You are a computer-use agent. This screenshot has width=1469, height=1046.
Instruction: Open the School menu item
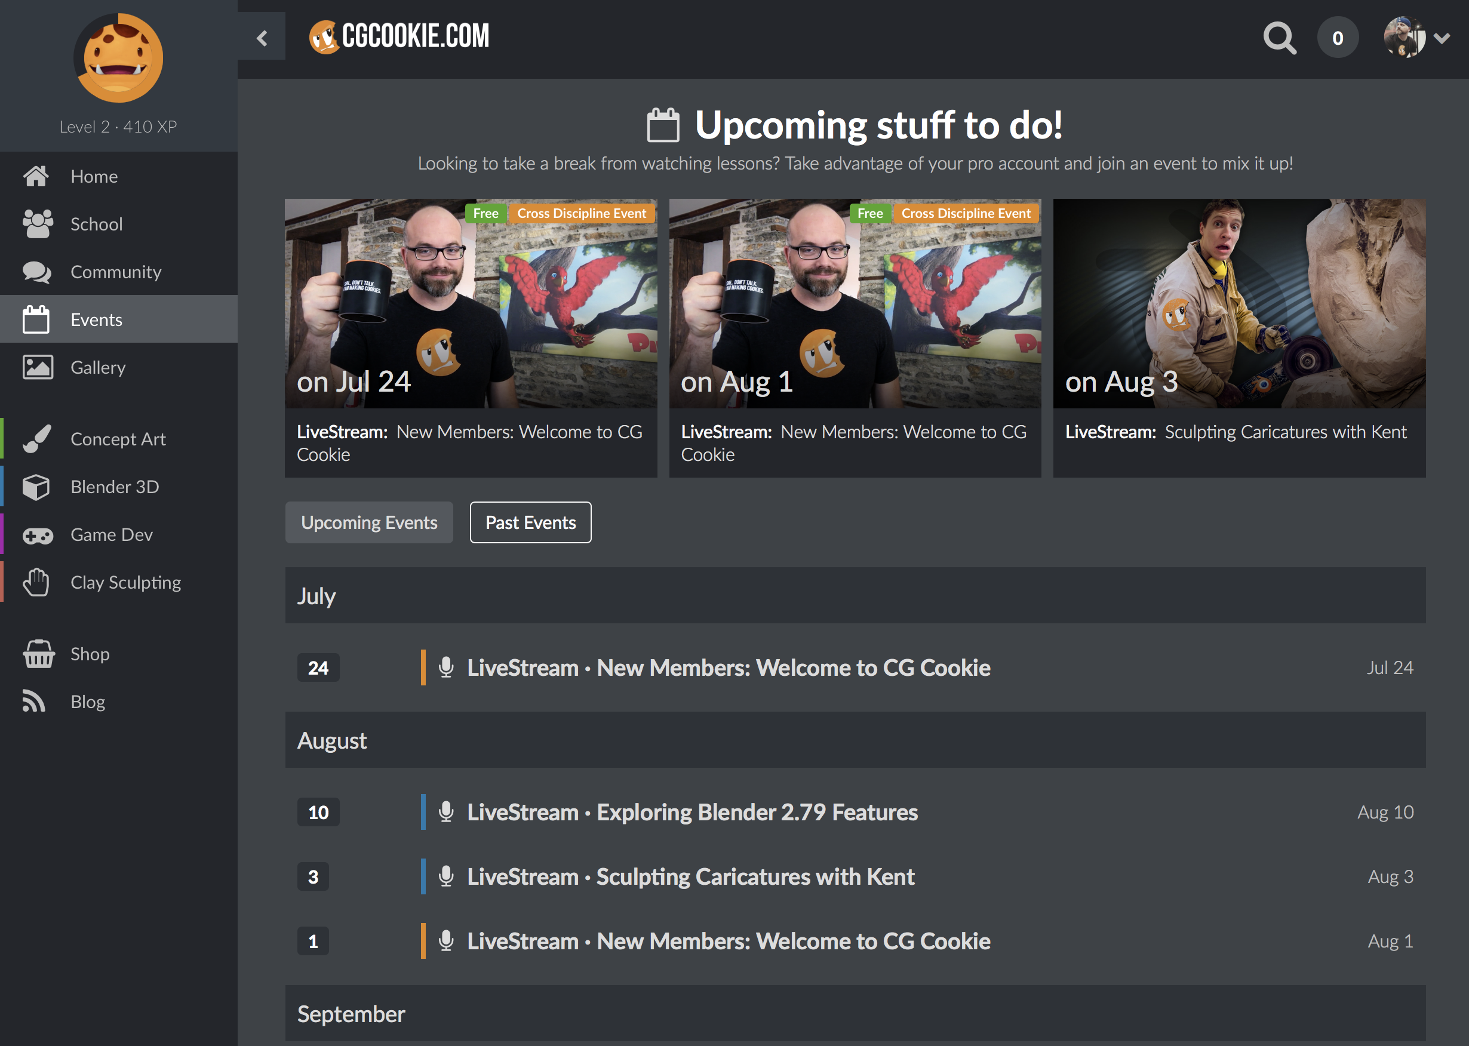[119, 223]
